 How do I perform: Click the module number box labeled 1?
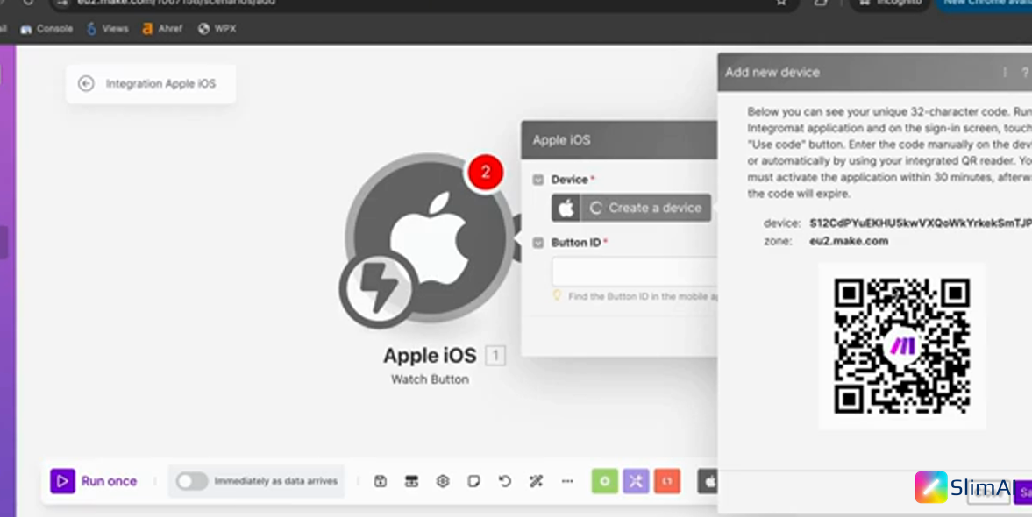(495, 356)
